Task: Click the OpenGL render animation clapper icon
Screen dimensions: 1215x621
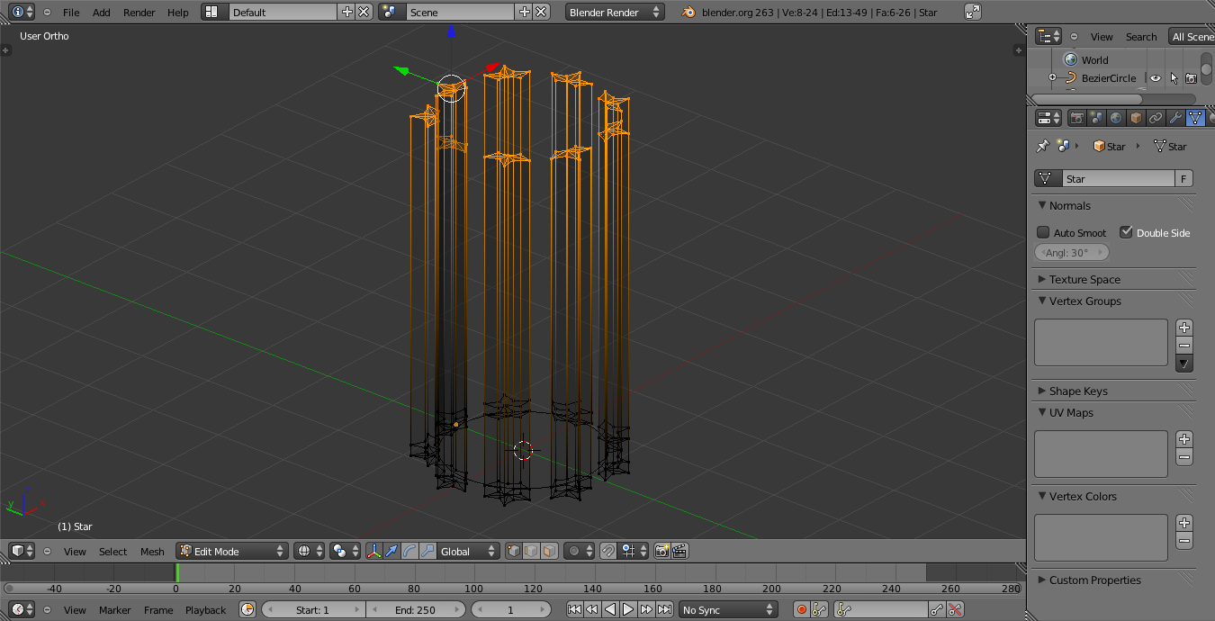Action: pyautogui.click(x=680, y=551)
